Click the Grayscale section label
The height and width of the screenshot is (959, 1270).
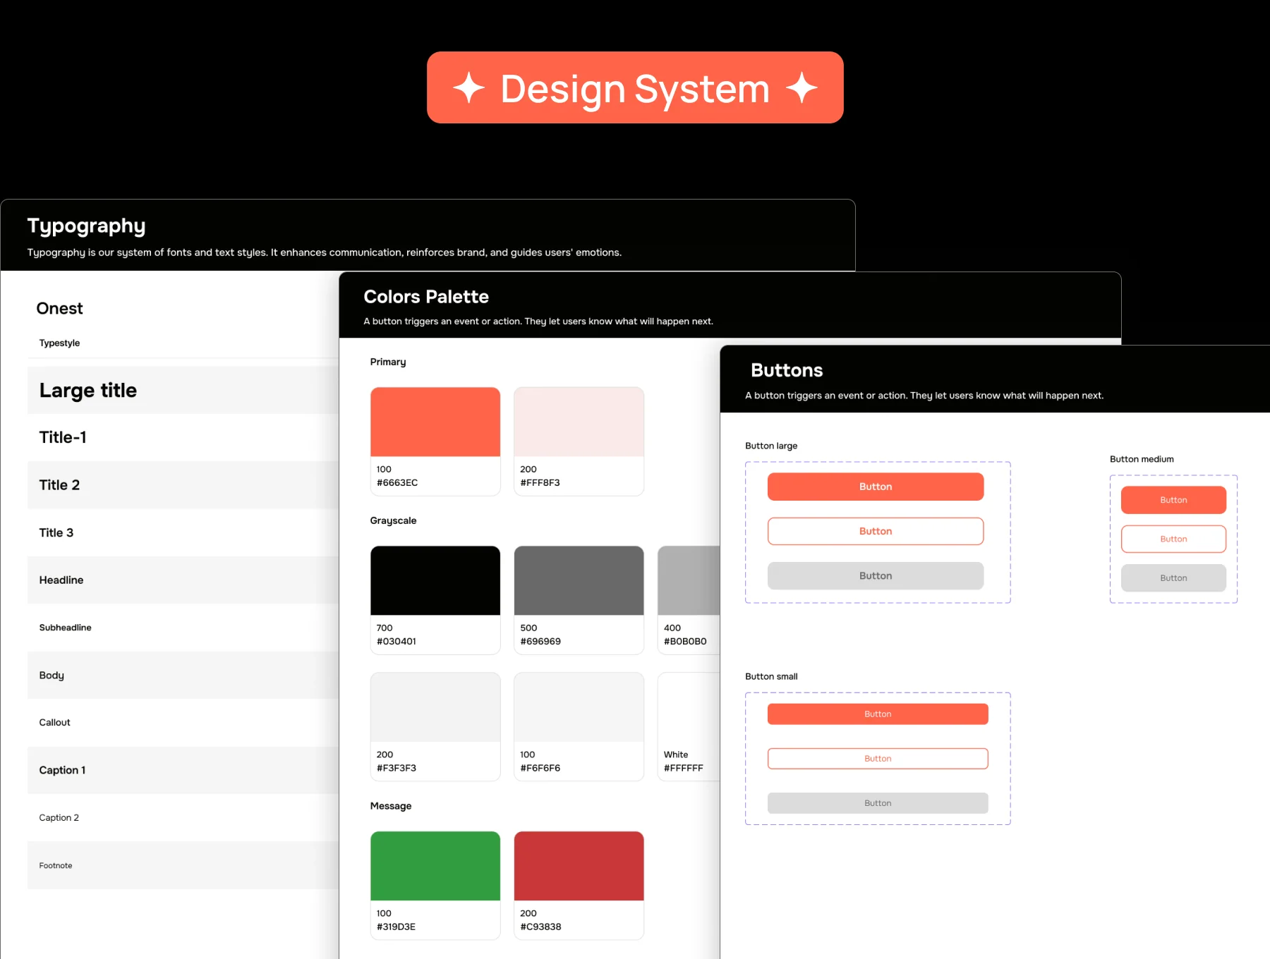393,520
